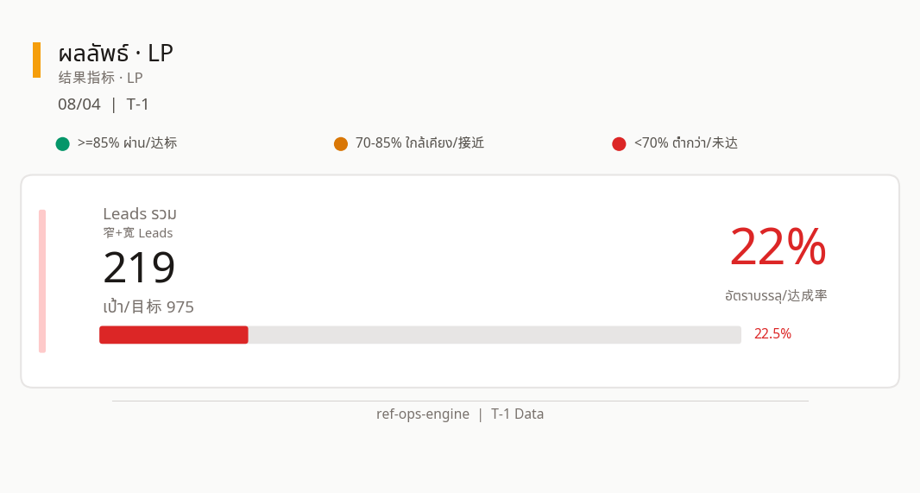Click the อัตราบรรลุ/达成率 caption
Viewport: 920px width, 493px height.
point(776,295)
